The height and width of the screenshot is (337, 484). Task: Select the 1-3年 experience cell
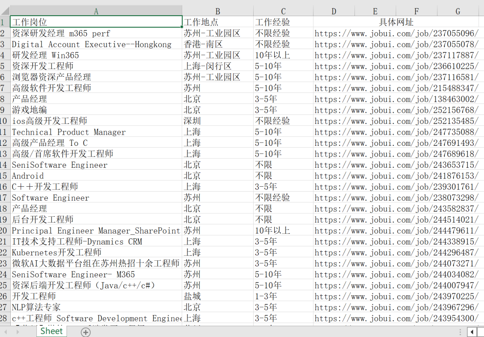pyautogui.click(x=283, y=296)
